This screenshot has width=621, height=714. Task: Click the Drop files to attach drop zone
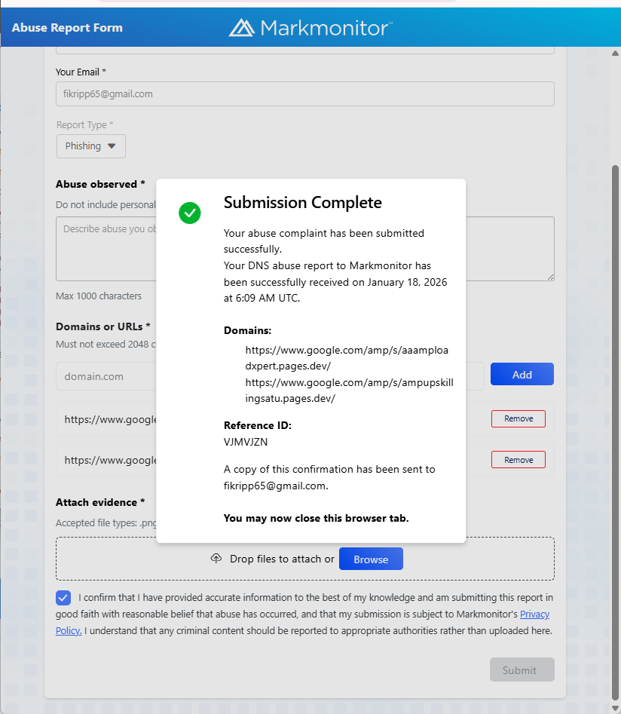305,559
